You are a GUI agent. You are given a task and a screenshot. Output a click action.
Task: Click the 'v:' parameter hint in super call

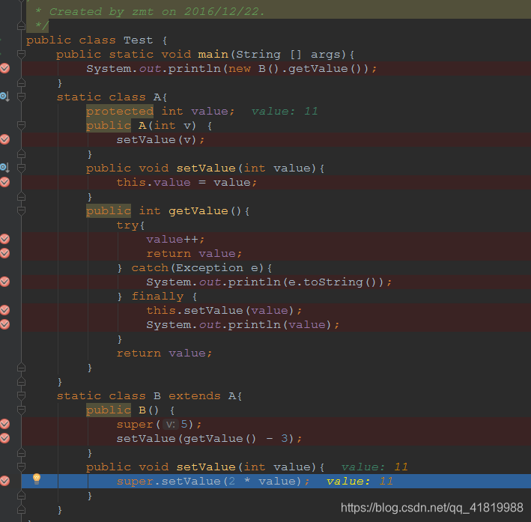[x=170, y=424]
